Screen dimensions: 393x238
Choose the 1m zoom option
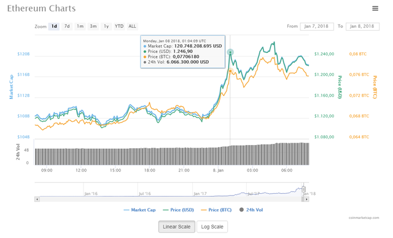(x=80, y=26)
